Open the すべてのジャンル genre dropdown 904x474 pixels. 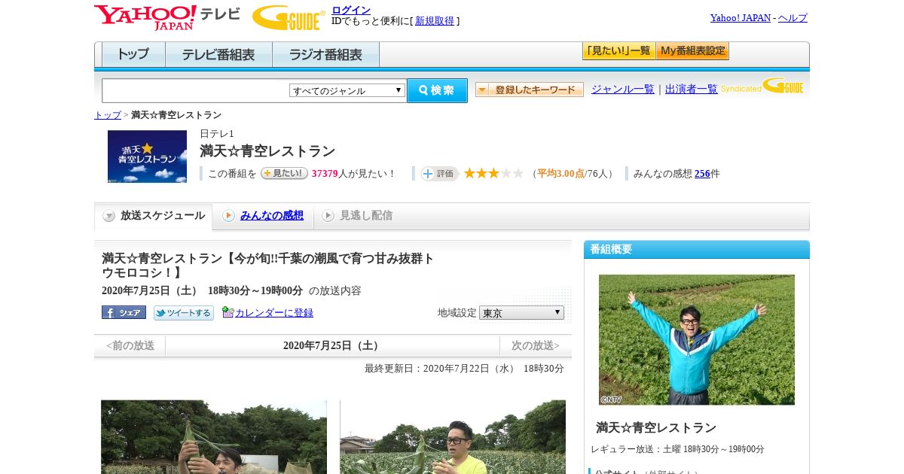pos(347,90)
